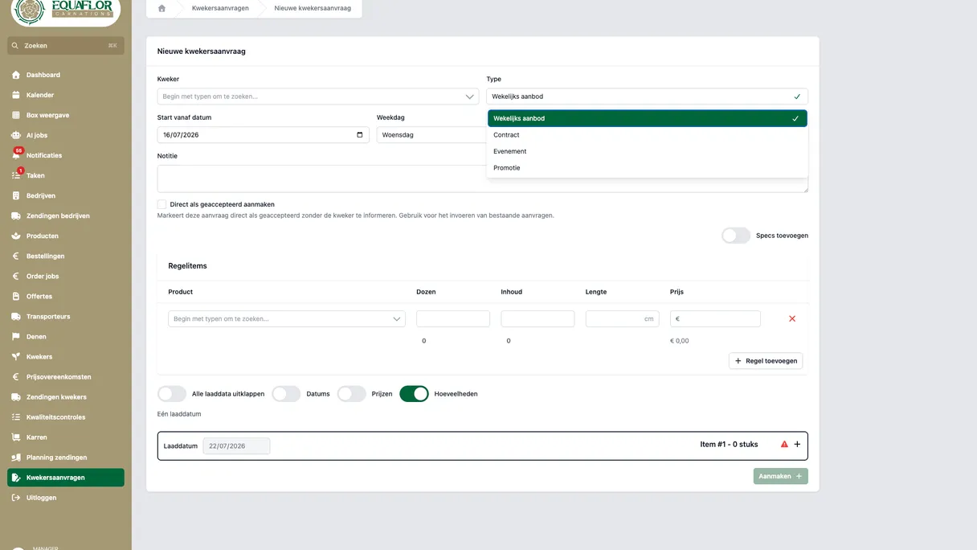Screen dimensions: 977x550
Task: Click the Kalender calendar icon in sidebar
Action: [15, 95]
